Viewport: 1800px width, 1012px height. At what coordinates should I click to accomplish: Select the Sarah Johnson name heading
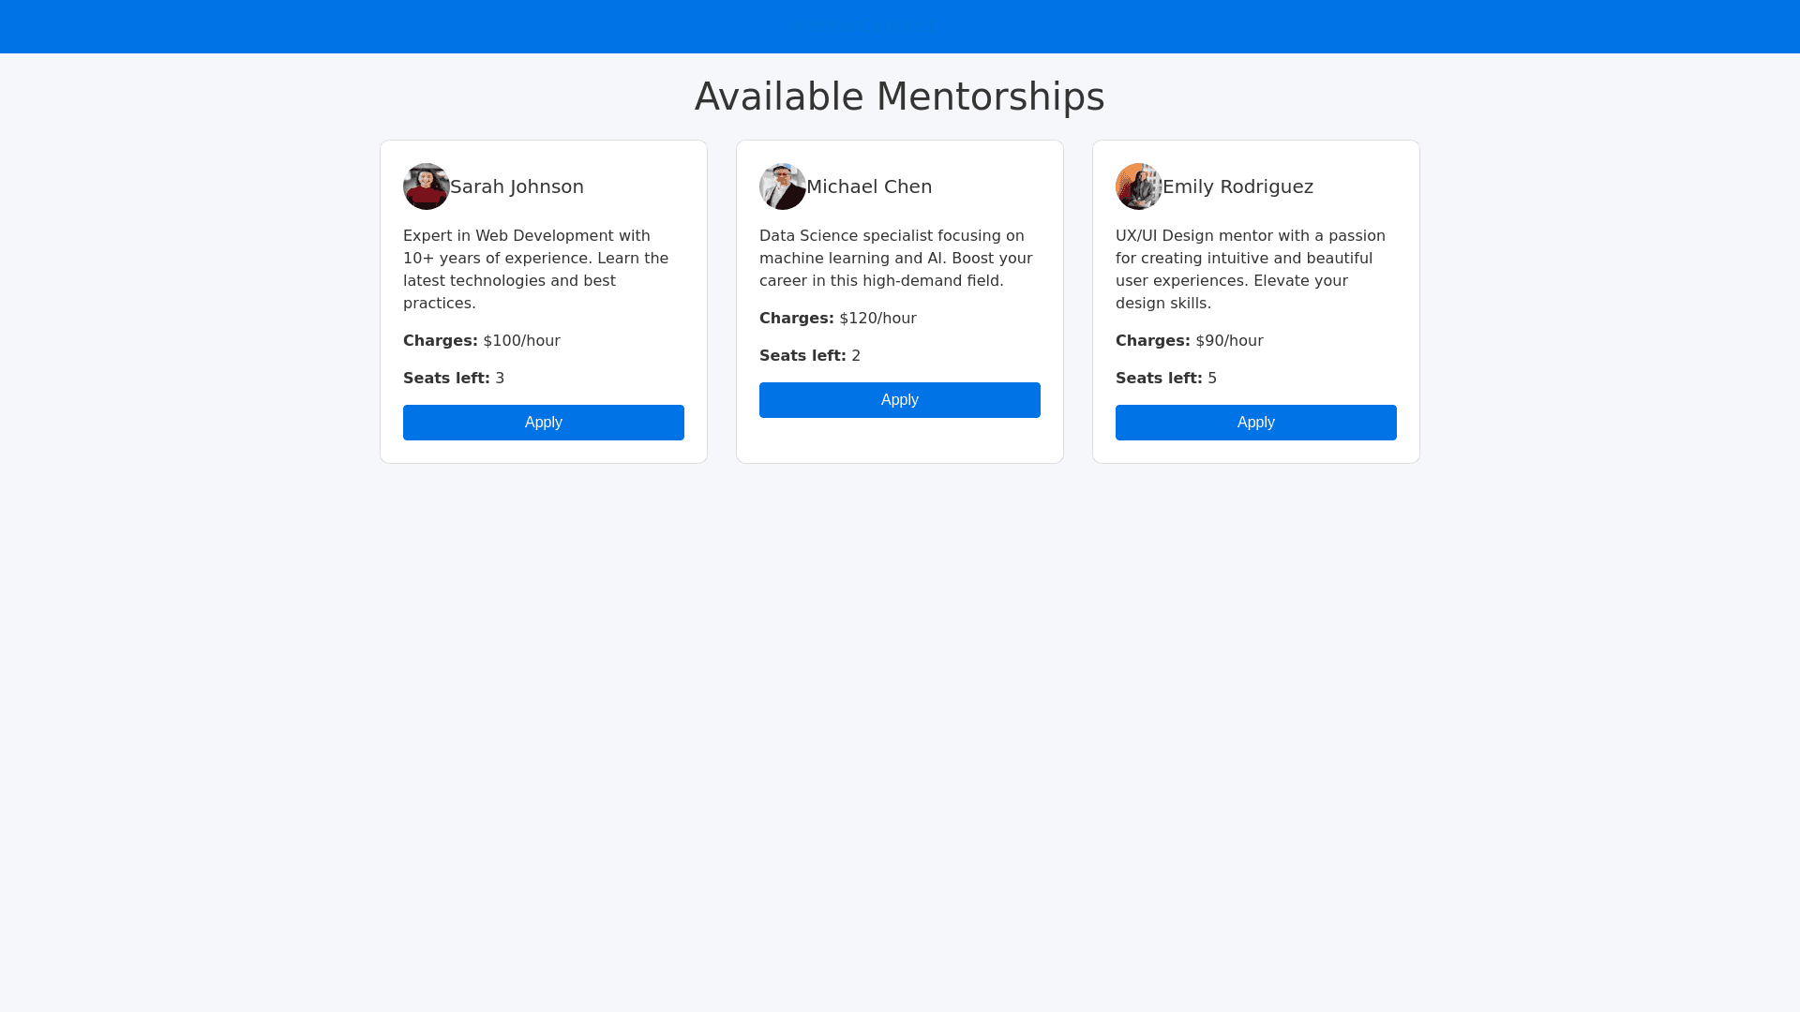517,186
